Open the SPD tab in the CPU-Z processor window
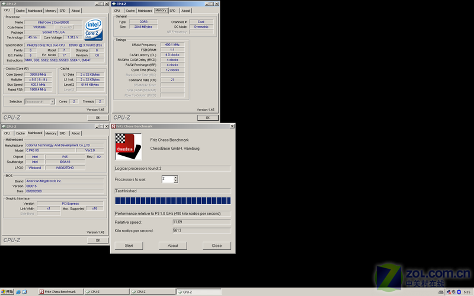 [63, 11]
